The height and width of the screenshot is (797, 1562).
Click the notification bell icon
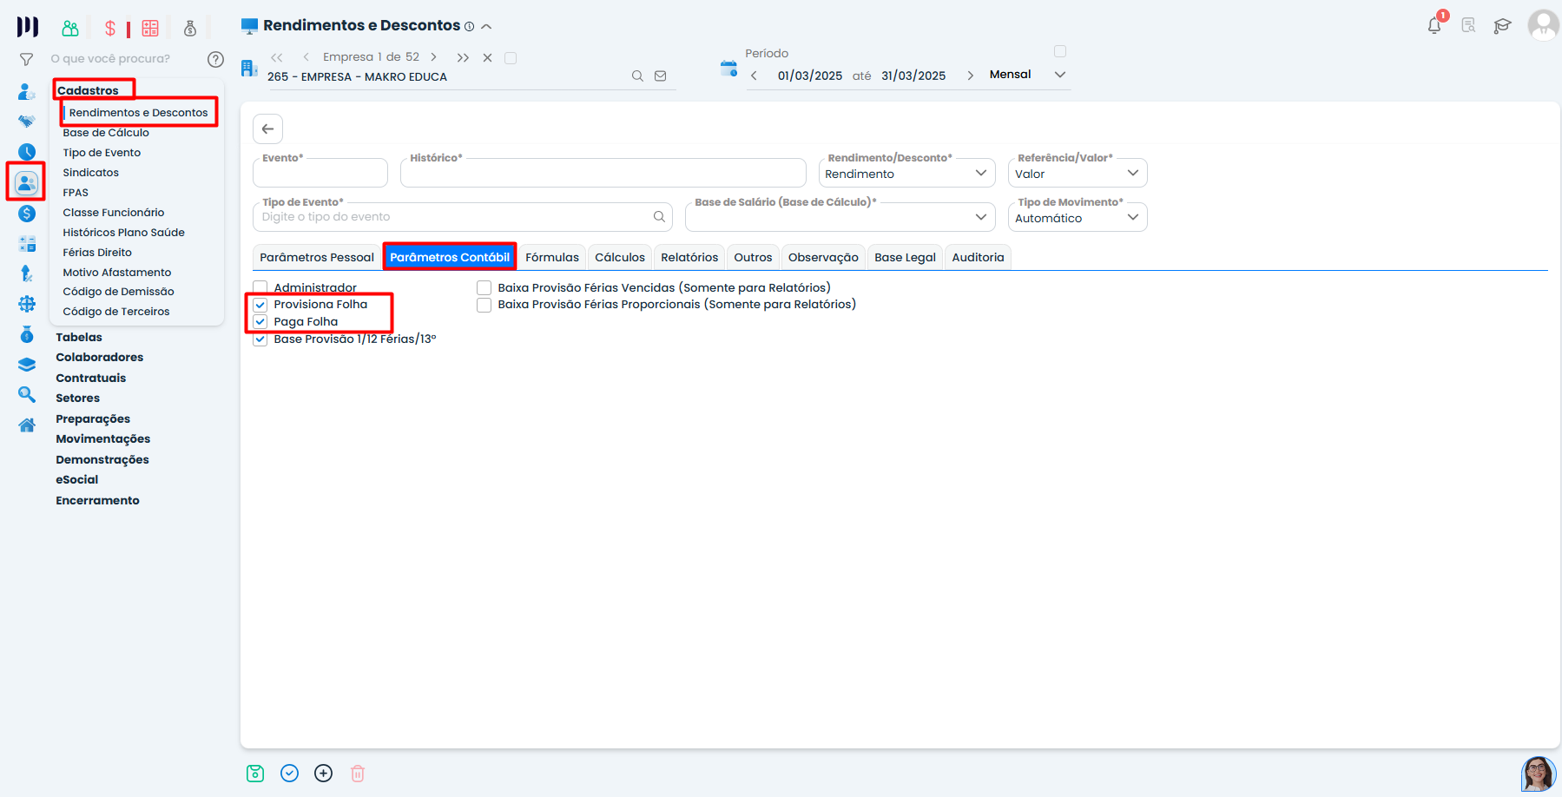[1433, 25]
